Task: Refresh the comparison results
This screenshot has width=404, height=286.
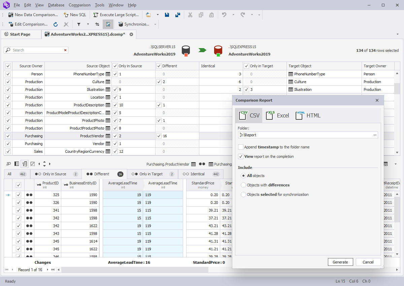Action: point(55,24)
